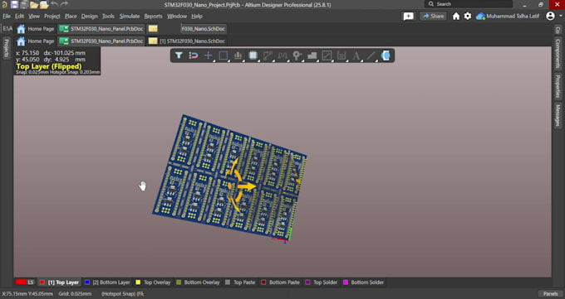Click the print documents icon in the title bar
The width and height of the screenshot is (565, 299).
[x=24, y=4]
